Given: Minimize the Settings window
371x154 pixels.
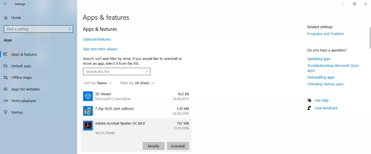Looking at the screenshot, I should click(343, 4).
